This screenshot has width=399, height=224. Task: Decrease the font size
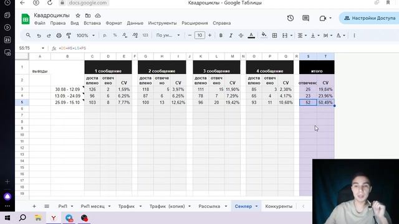tap(190, 35)
